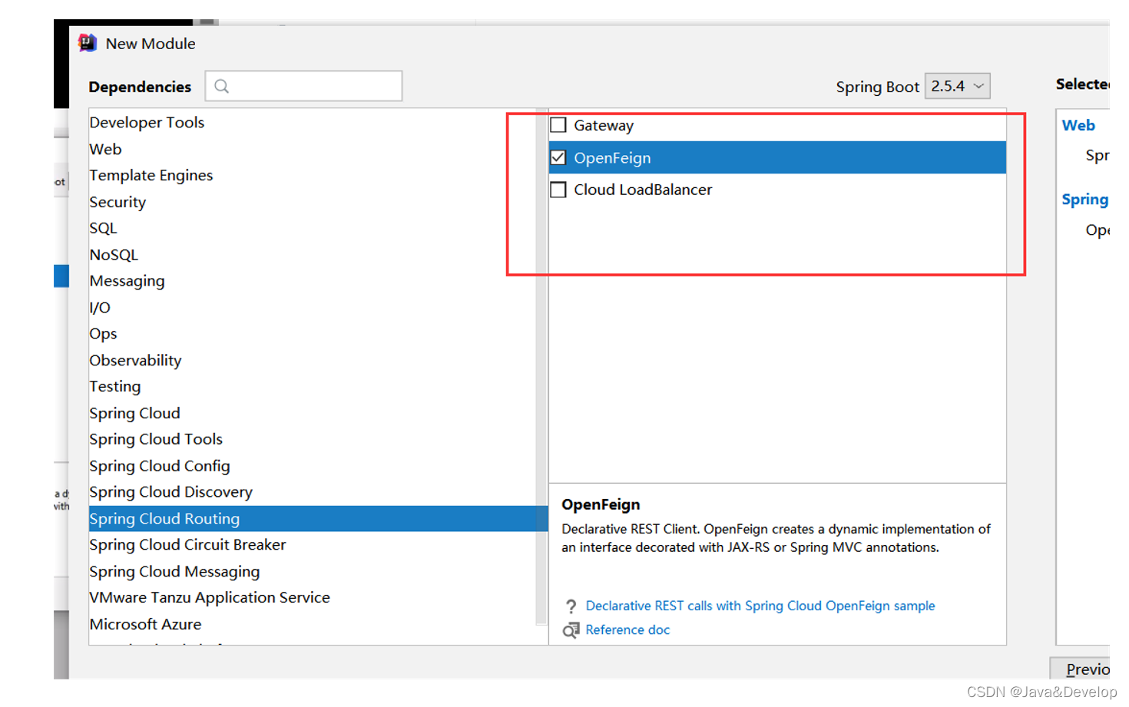The image size is (1129, 707).
Task: Click into the Dependencies search field
Action: point(303,86)
